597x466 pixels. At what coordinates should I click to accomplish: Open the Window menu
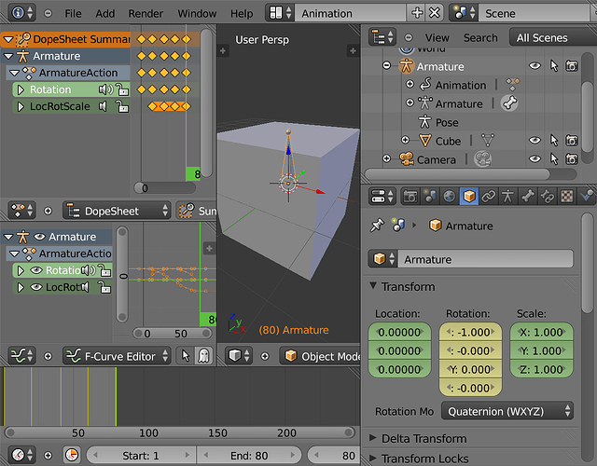tap(197, 13)
